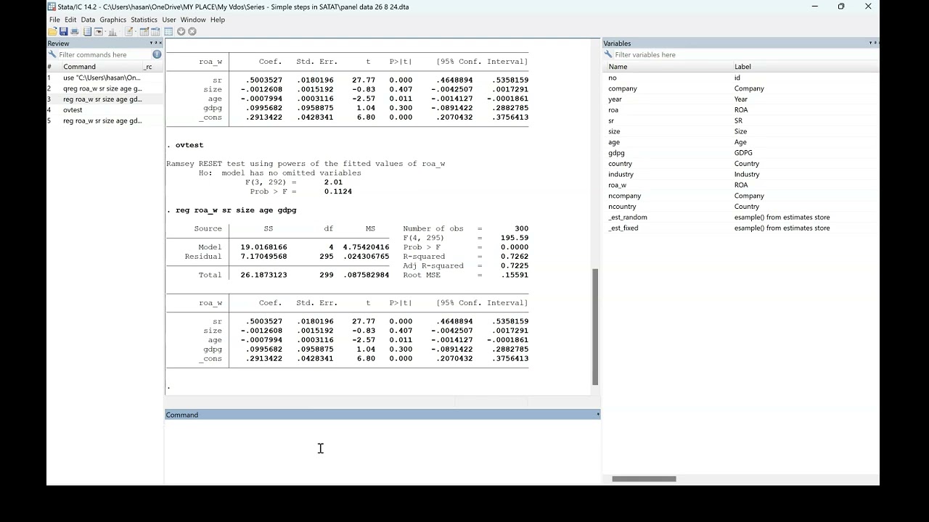Open the Graphics menu
This screenshot has height=522, width=929.
[x=112, y=20]
